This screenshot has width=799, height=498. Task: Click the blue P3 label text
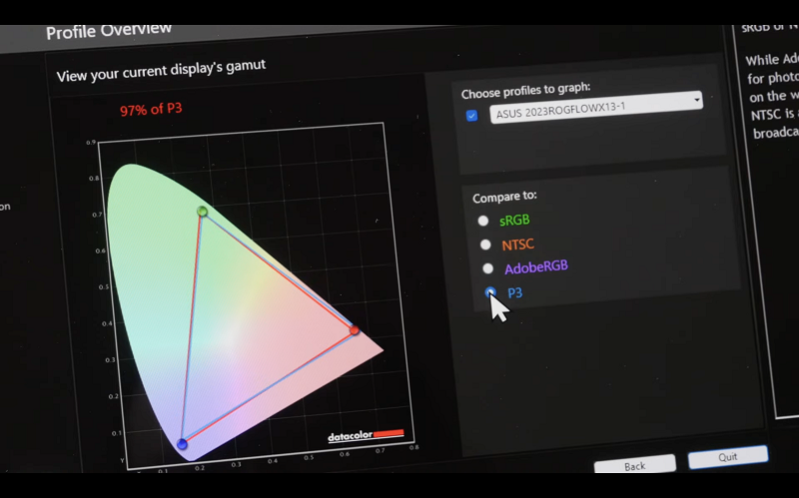(514, 292)
